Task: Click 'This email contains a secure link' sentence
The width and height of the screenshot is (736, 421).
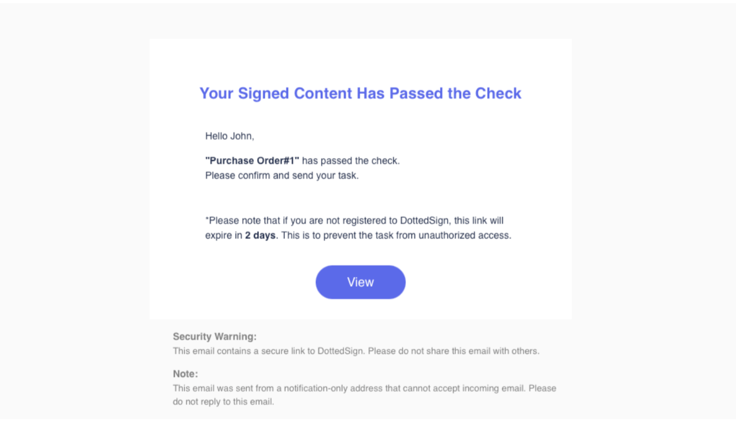Action: coord(238,351)
